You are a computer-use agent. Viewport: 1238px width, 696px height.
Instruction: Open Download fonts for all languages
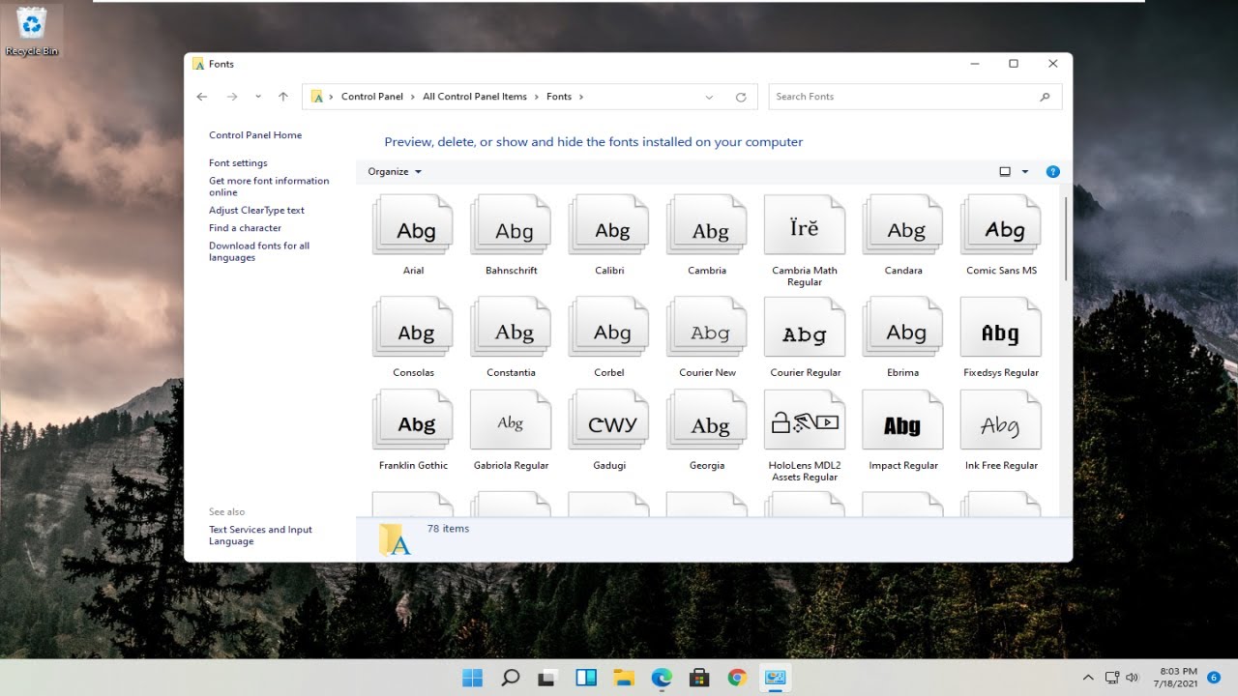tap(259, 251)
